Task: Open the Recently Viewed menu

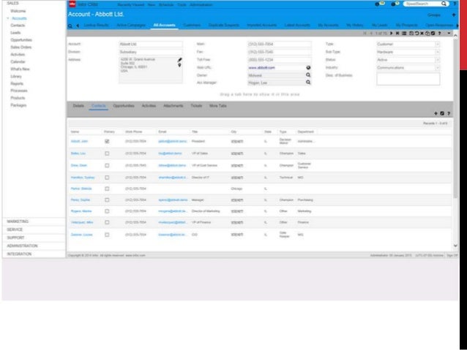Action: click(131, 5)
